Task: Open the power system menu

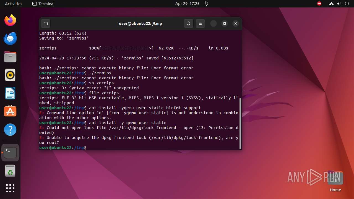Action: click(347, 4)
